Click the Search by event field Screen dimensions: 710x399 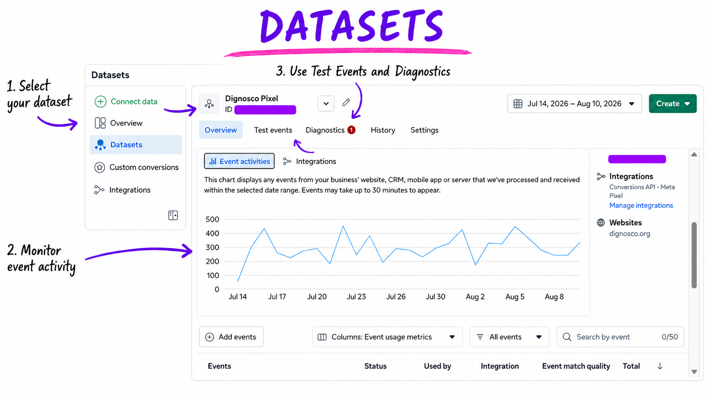[620, 337]
